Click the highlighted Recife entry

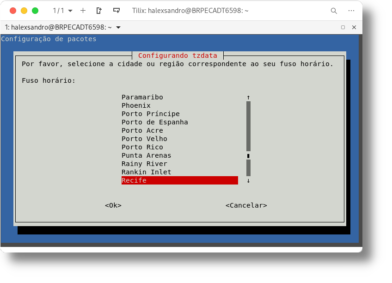(179, 180)
